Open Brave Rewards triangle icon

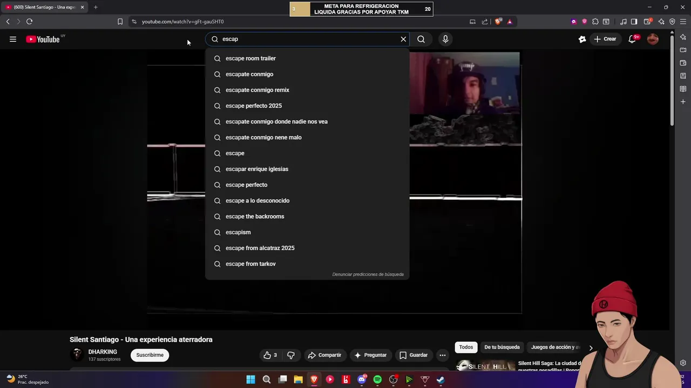[x=510, y=22]
